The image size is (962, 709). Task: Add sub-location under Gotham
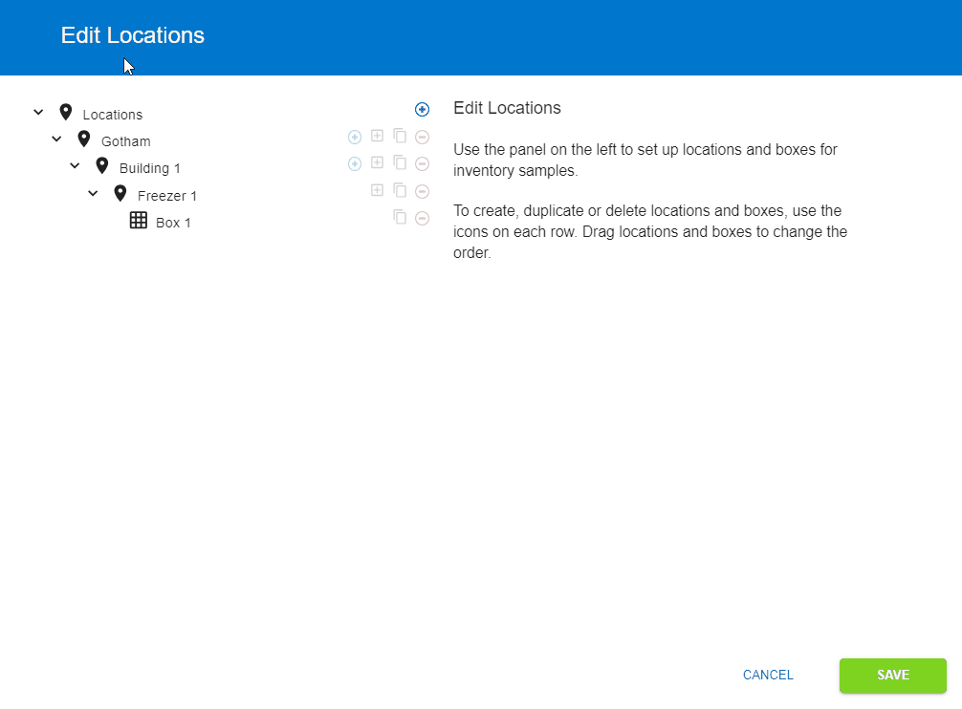click(355, 137)
